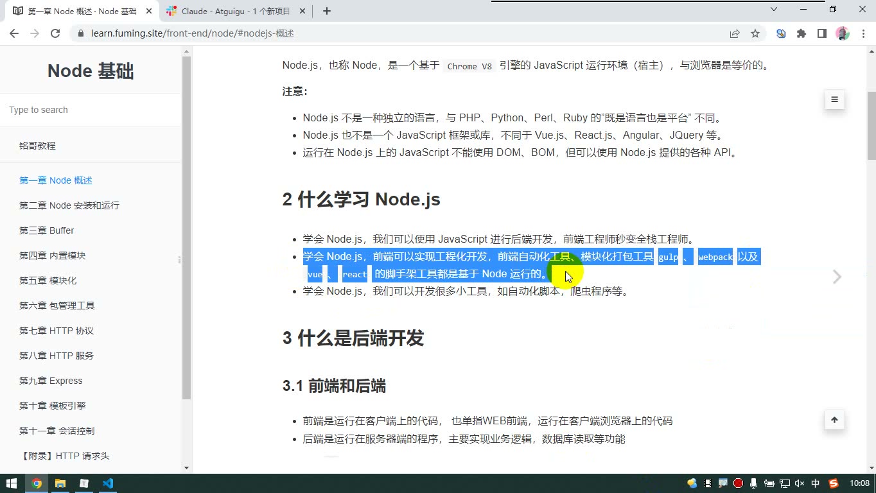
Task: Open the Windows Start menu
Action: (x=12, y=483)
